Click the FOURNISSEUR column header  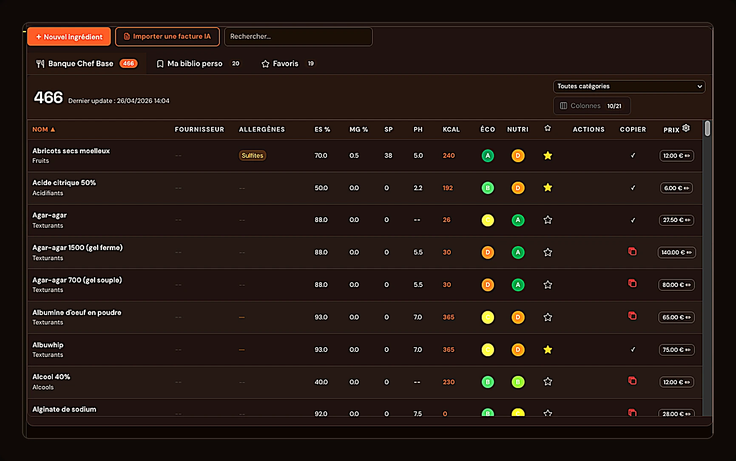click(199, 129)
